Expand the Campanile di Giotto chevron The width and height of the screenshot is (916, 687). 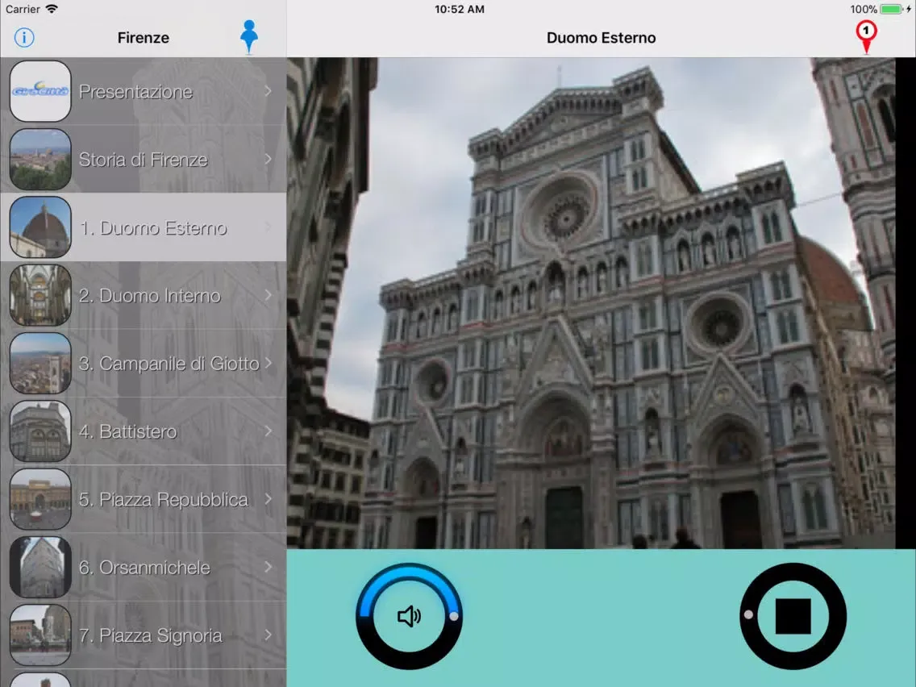[268, 363]
